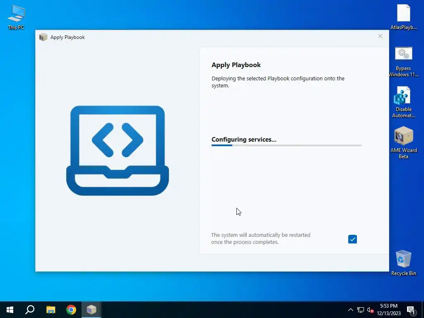Viewport: 424px width, 318px height.
Task: Uncheck the automatic restart checkbox
Action: pyautogui.click(x=352, y=239)
